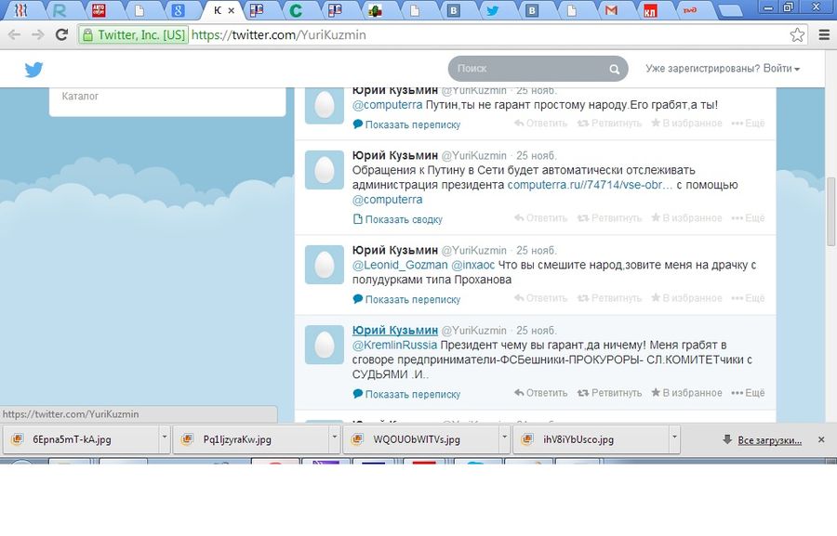Open the Chrome menu hamburger icon

tap(824, 35)
